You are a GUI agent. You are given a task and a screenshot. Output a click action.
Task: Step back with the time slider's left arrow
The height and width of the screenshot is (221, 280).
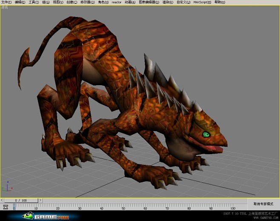[x=2, y=200]
